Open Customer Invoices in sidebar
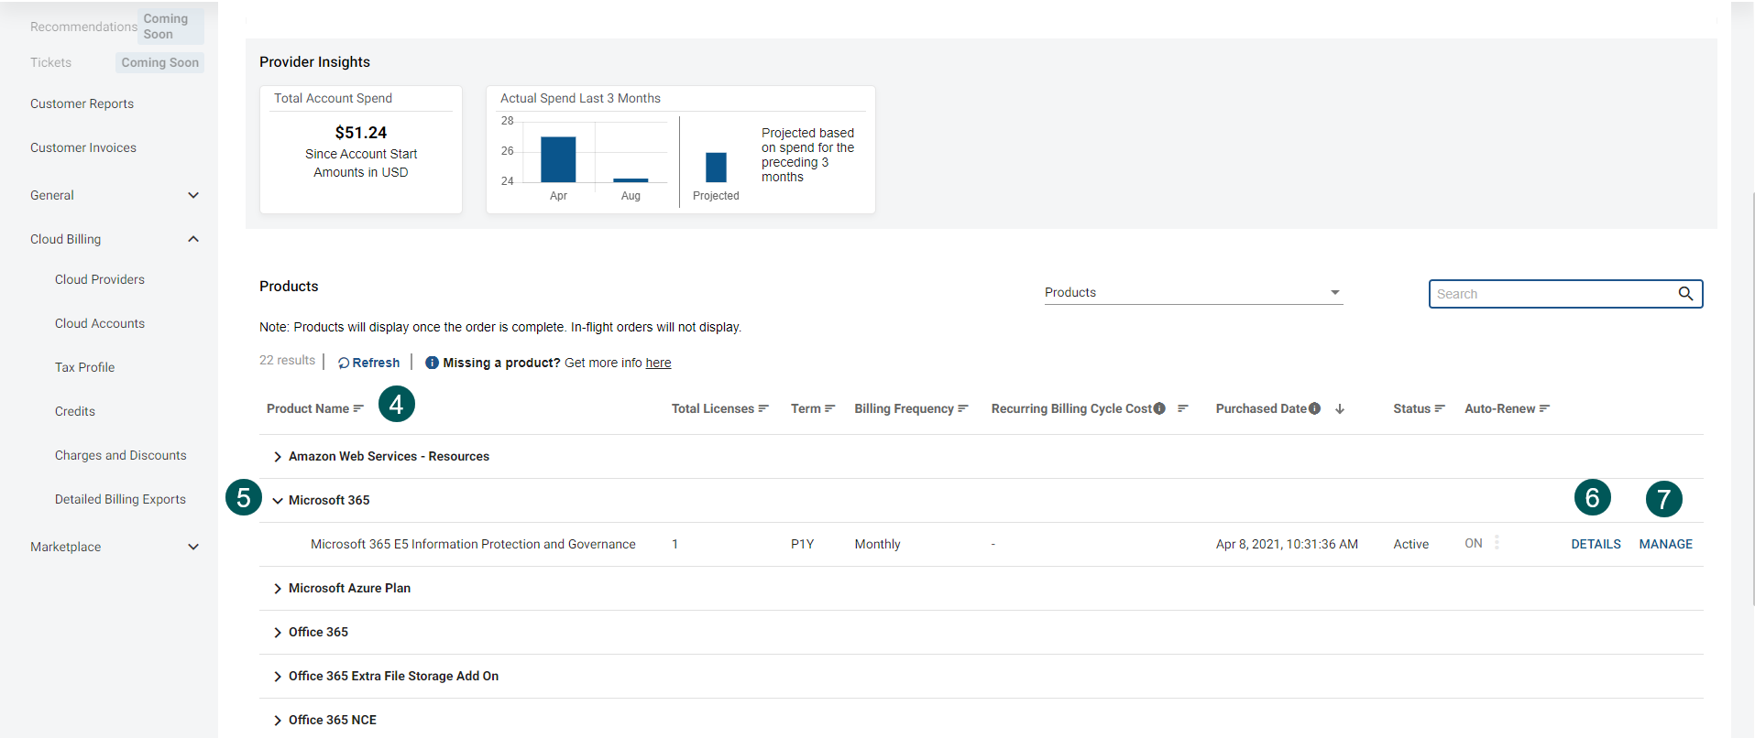The height and width of the screenshot is (738, 1755). pos(83,147)
